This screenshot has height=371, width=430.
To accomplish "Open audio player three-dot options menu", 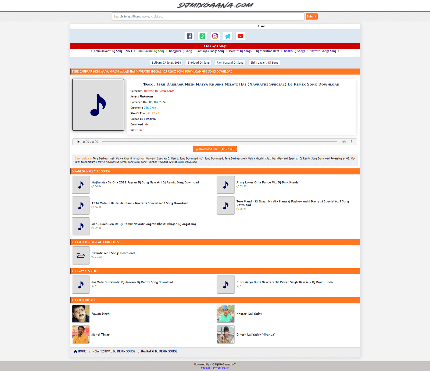I will (351, 142).
